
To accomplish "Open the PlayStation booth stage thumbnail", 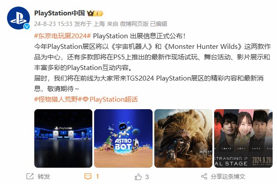I will pos(63,138).
